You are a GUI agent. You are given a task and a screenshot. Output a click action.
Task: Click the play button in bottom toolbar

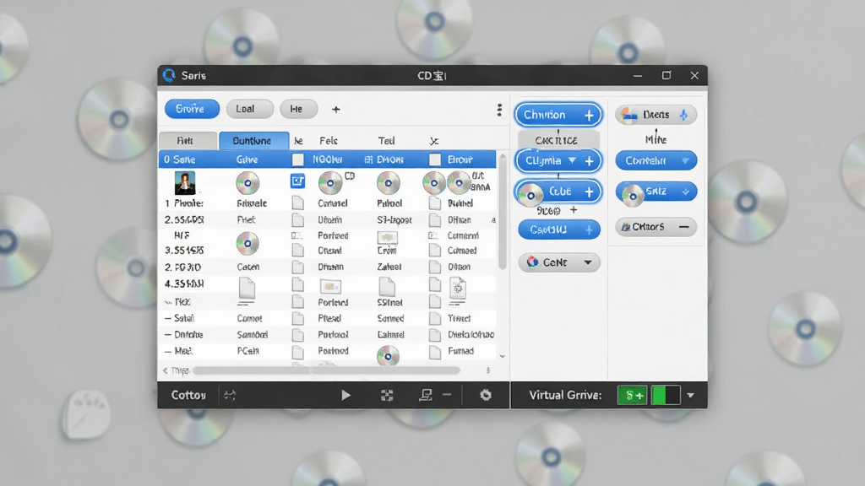pyautogui.click(x=345, y=395)
